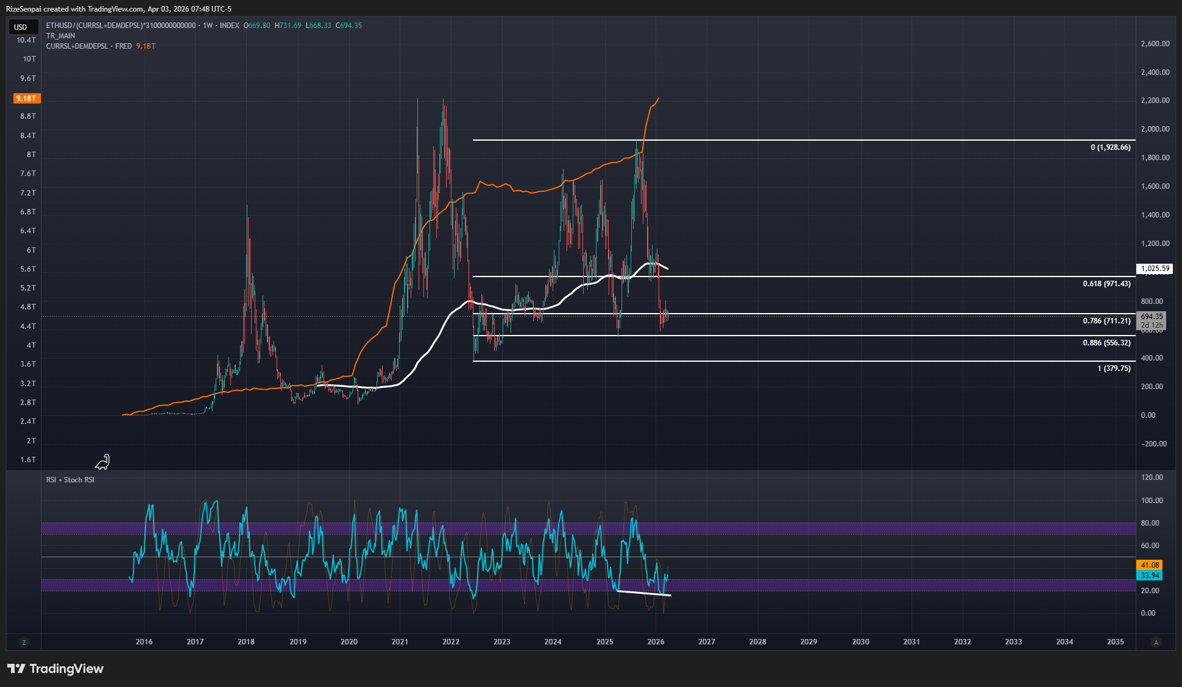1182x687 pixels.
Task: Select the 1 (379.75) Fibonacci label
Action: pos(1114,368)
